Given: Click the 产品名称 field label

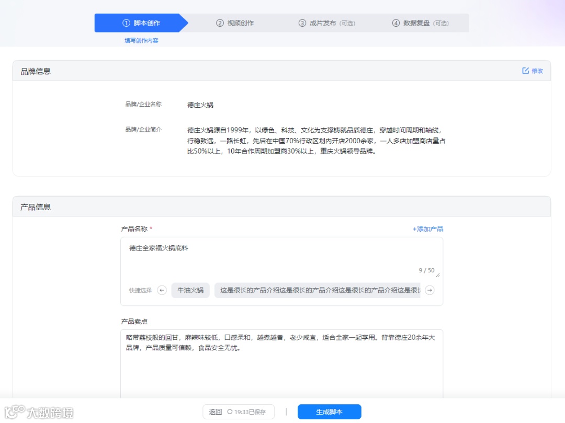Looking at the screenshot, I should (134, 229).
